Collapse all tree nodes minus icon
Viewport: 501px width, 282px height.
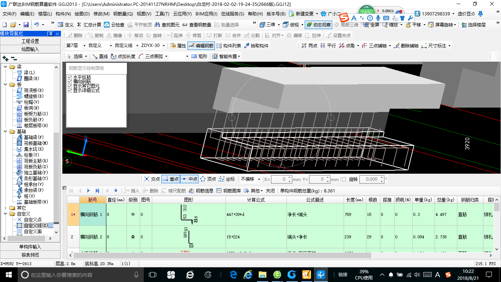coord(14,58)
